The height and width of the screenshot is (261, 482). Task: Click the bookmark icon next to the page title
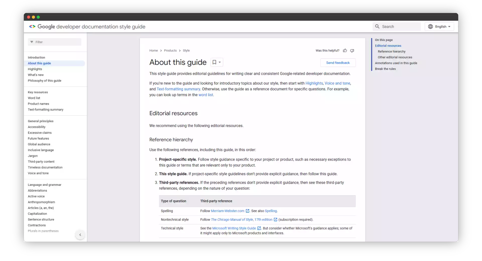(x=214, y=62)
